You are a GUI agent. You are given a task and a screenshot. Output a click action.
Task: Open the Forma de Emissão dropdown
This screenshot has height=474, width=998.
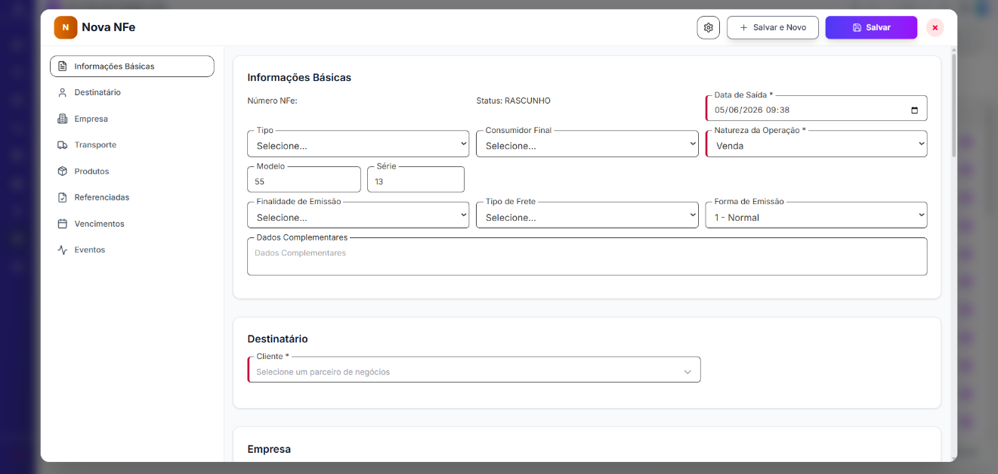pos(817,215)
